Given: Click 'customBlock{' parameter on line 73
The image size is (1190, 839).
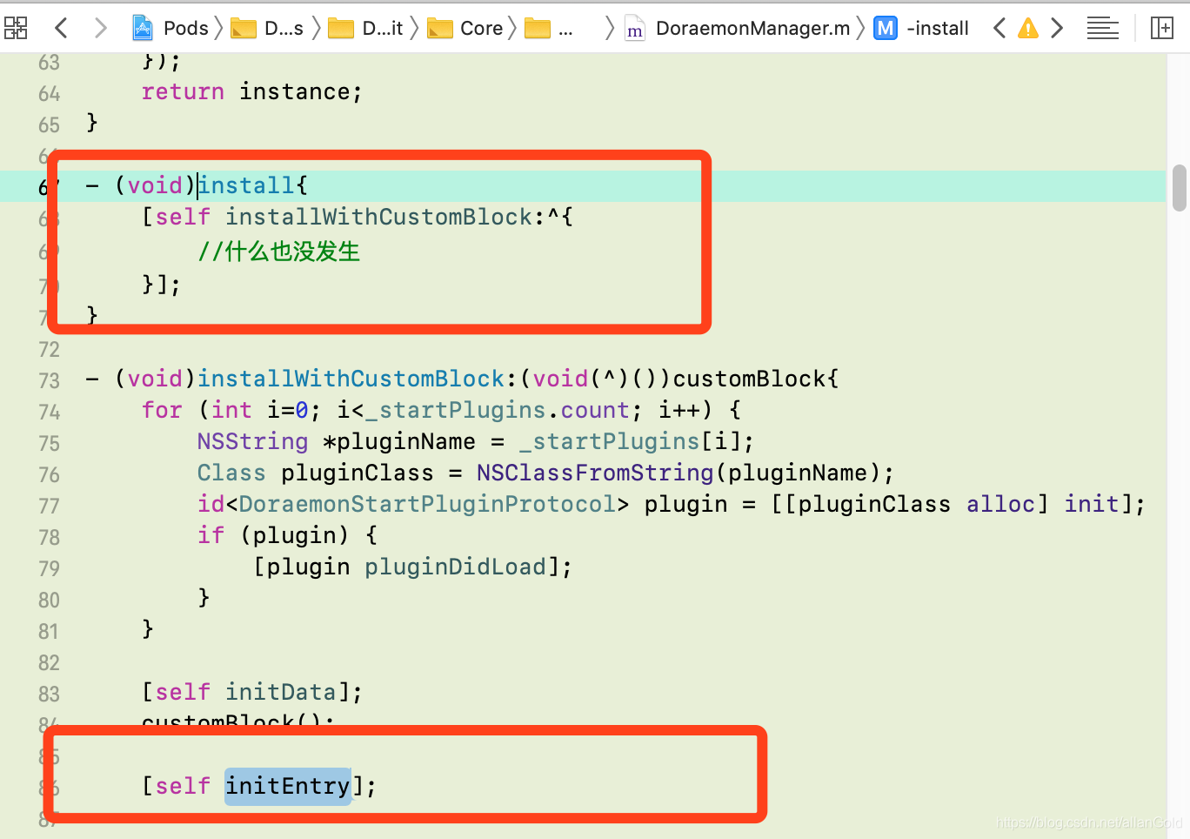Looking at the screenshot, I should [x=756, y=379].
